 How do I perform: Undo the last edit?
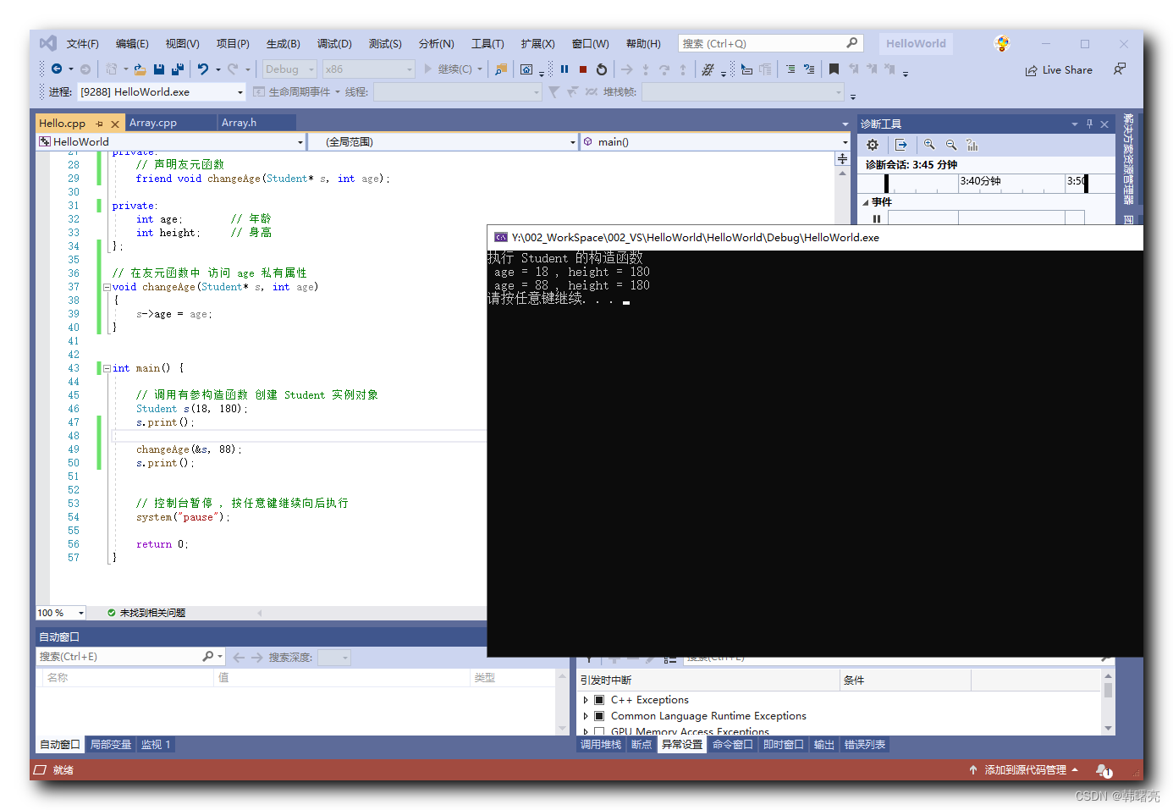click(x=204, y=69)
